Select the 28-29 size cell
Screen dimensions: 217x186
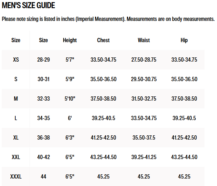[43, 60]
